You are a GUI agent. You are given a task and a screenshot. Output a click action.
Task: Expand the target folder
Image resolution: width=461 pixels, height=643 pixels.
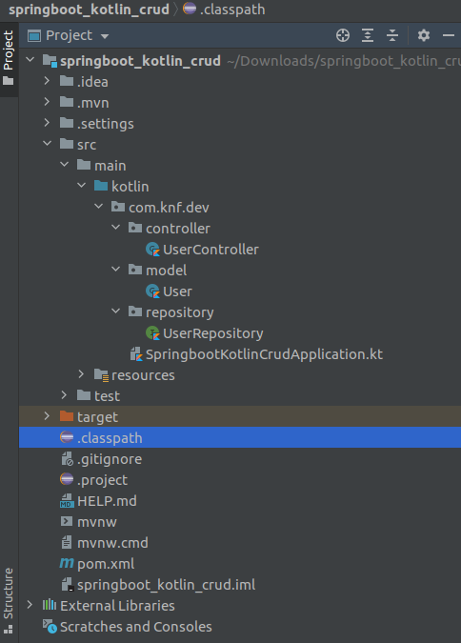pyautogui.click(x=47, y=416)
